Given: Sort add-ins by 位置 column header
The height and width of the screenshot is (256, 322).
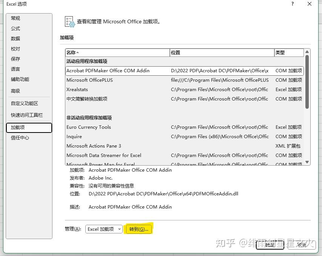Looking at the screenshot, I should tap(222, 53).
